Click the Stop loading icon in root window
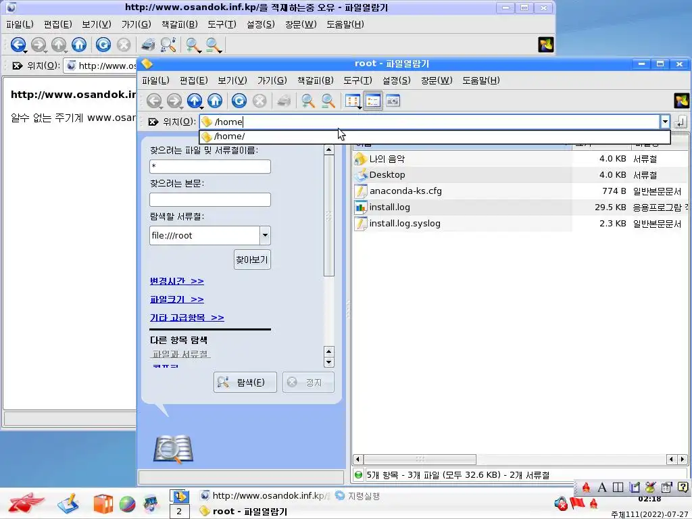Screen dimensions: 692x519 pyautogui.click(x=259, y=101)
